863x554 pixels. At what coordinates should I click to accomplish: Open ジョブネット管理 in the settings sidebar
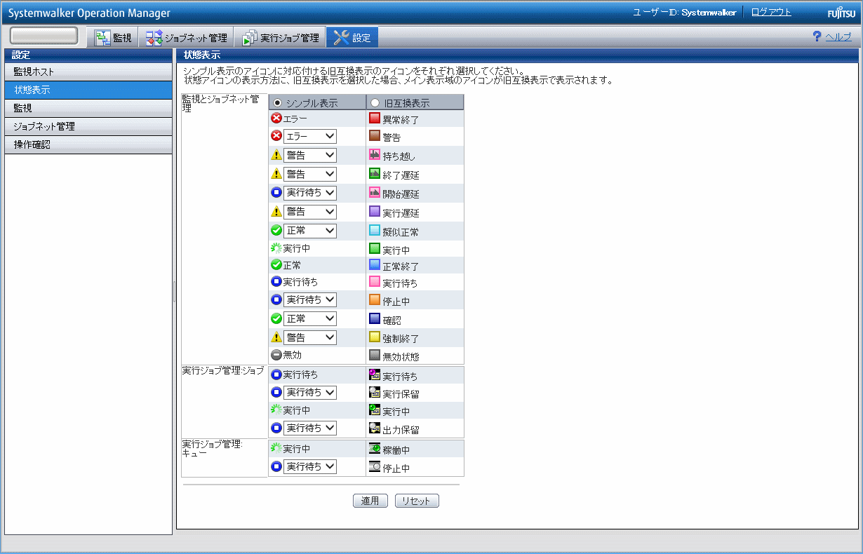(x=88, y=126)
